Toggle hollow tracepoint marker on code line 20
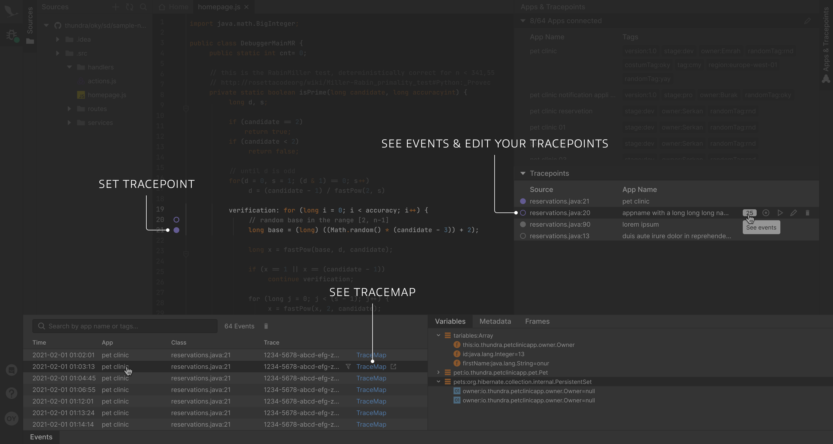This screenshot has height=444, width=833. pos(176,220)
